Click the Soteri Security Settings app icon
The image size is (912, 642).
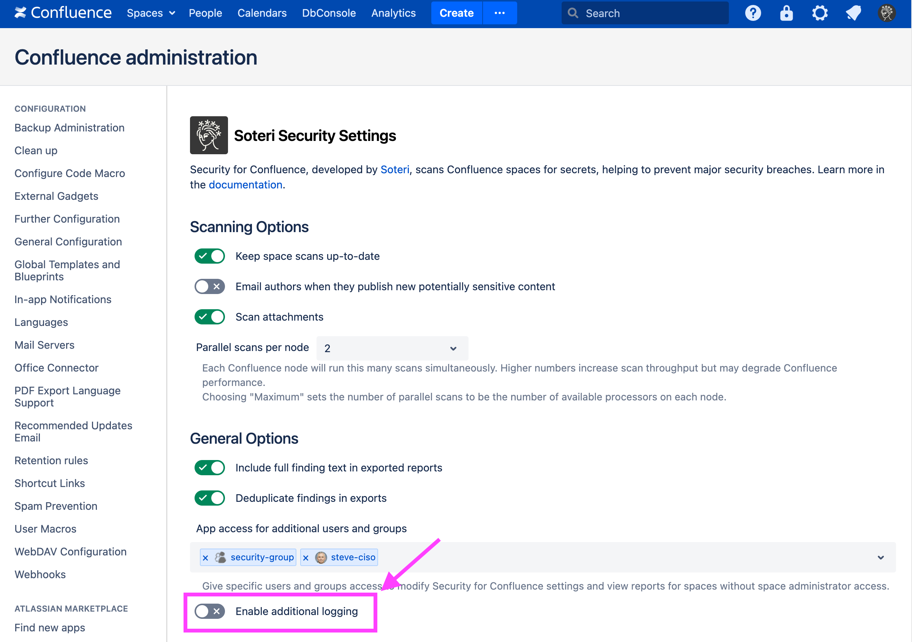(209, 135)
